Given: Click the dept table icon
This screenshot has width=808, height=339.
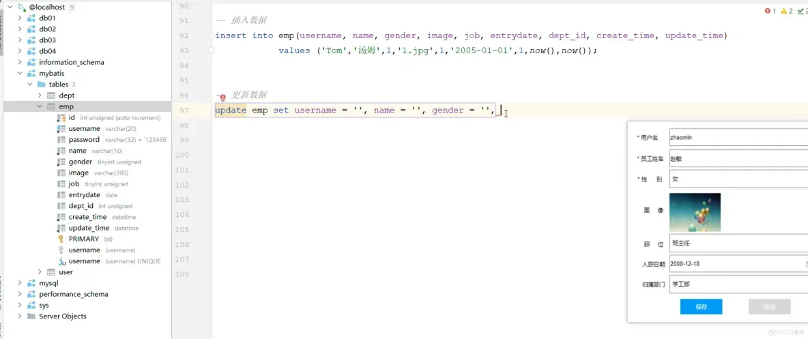Looking at the screenshot, I should [x=51, y=95].
